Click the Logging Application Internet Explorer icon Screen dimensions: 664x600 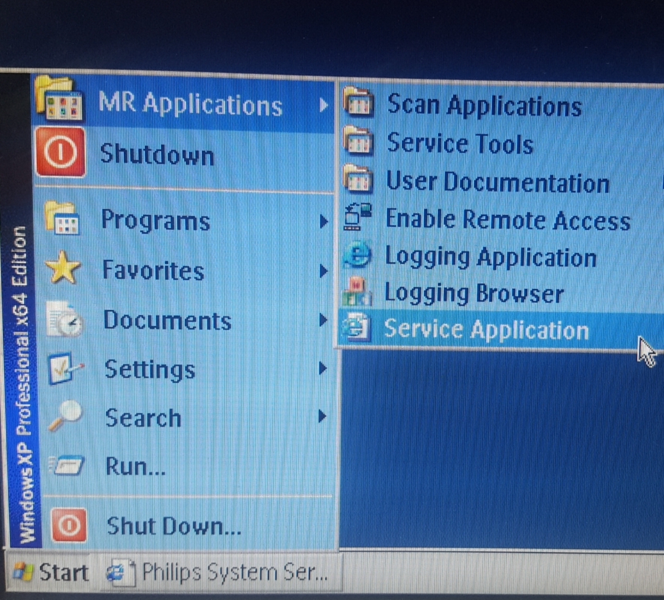point(357,254)
